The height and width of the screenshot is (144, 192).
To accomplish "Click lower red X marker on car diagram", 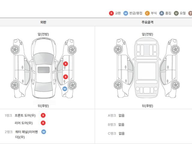I will click(65, 77).
